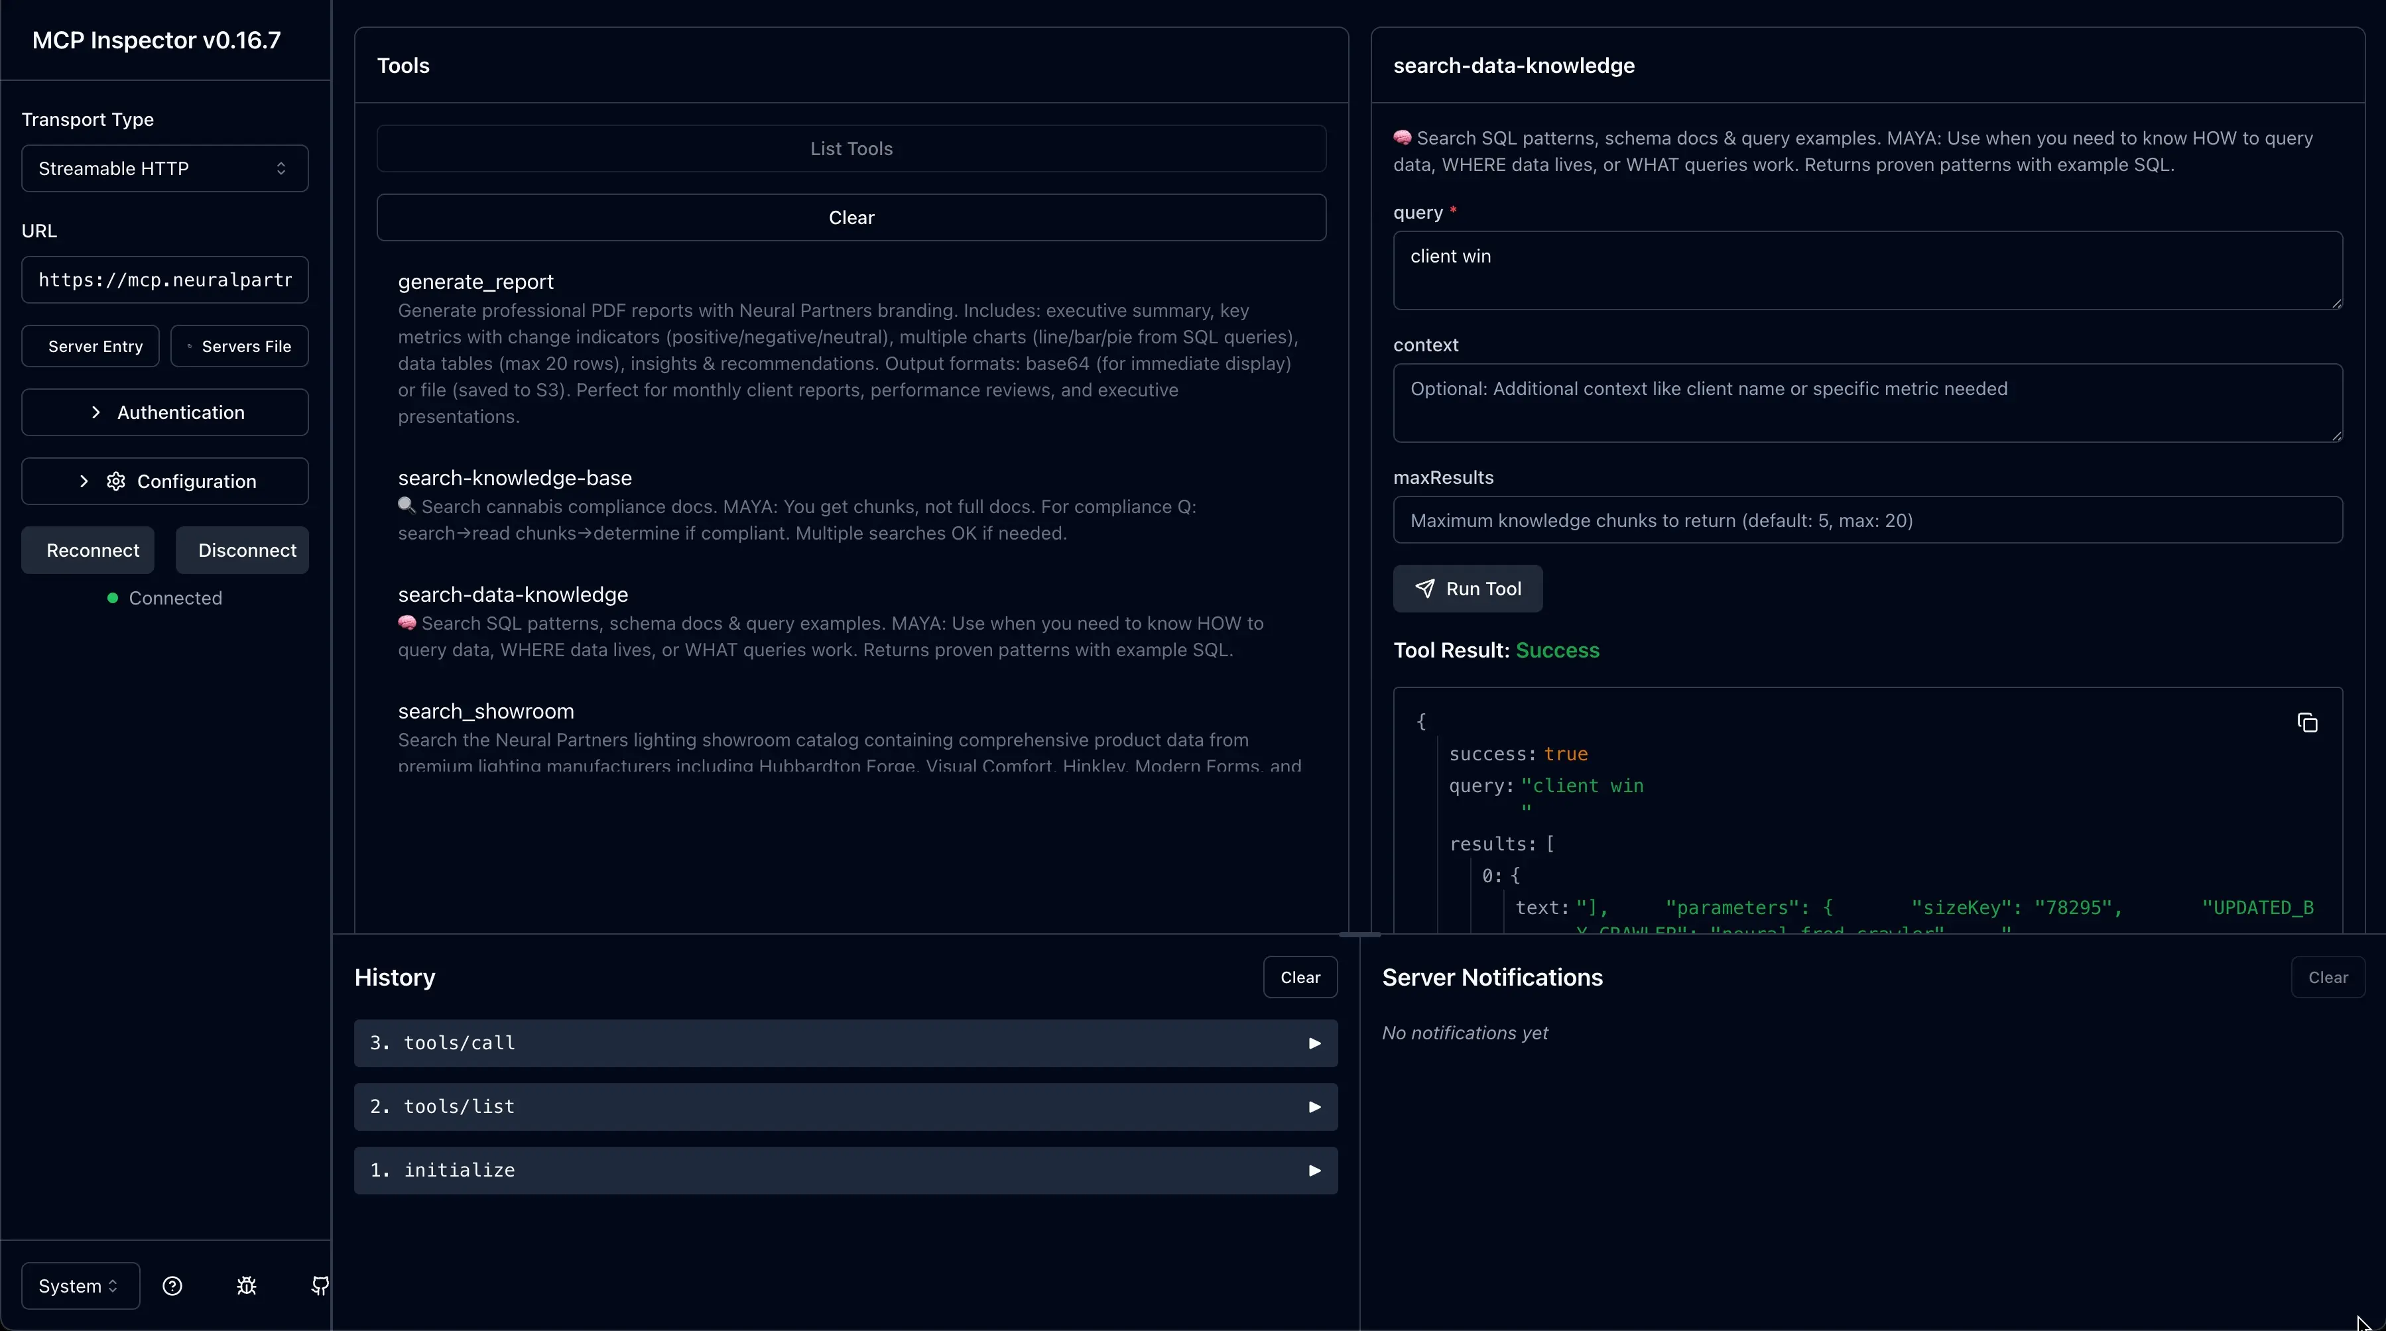Select the search_showroom tool
2386x1331 pixels.
point(485,712)
